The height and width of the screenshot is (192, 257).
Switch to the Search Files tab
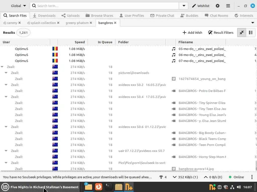point(15,15)
